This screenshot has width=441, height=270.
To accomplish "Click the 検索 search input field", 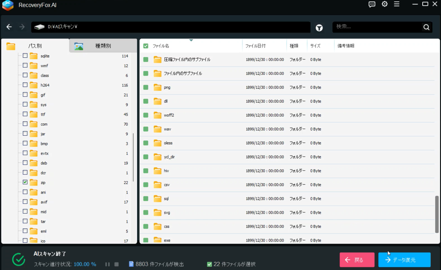I will click(x=377, y=27).
